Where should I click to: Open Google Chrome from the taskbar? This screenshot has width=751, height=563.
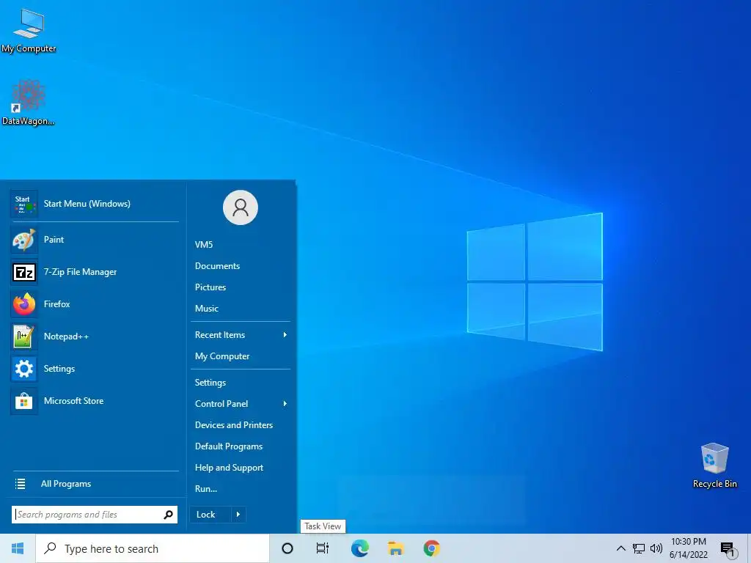[431, 548]
